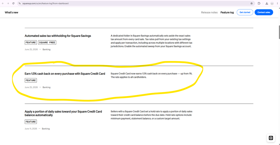Click FEATURE tag under Earn 1.5% cash back
Image resolution: width=280 pixels, height=145 pixels.
point(31,80)
